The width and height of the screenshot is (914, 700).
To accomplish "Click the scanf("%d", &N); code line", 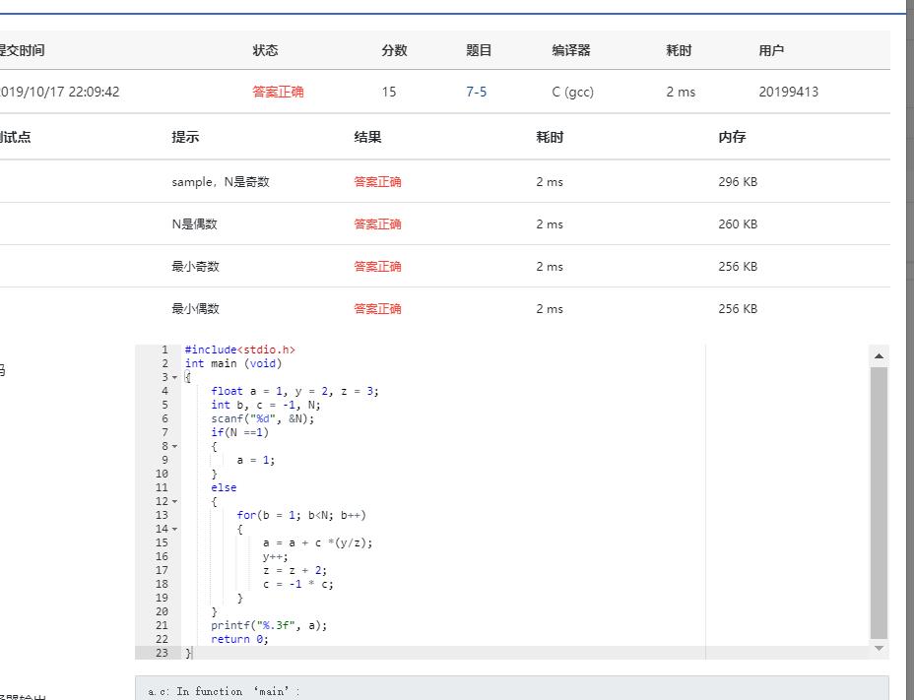I will (262, 418).
